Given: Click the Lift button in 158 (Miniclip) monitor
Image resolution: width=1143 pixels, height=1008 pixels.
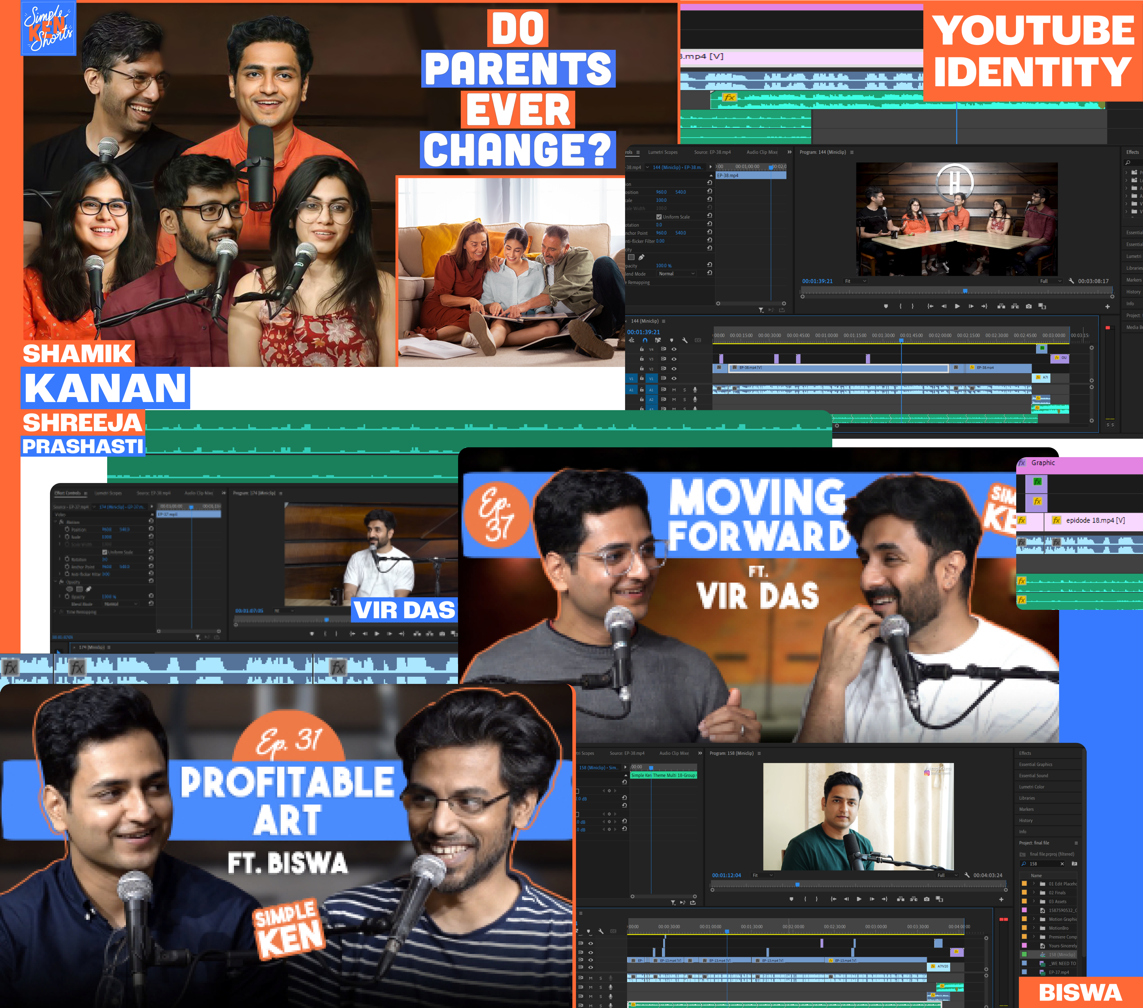Looking at the screenshot, I should click(x=901, y=899).
